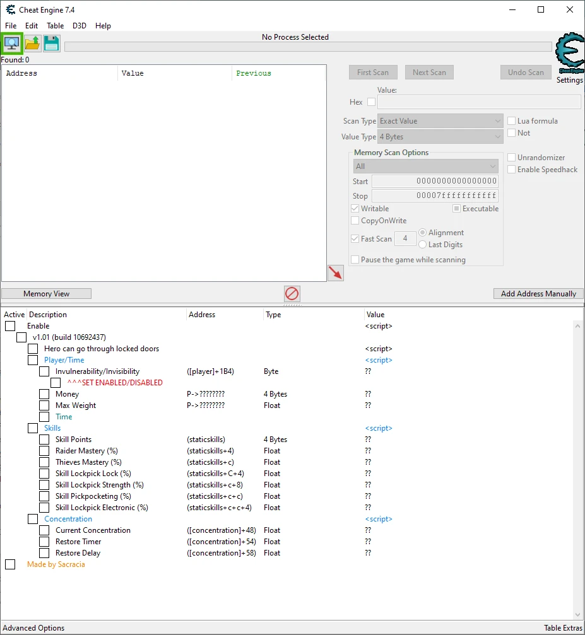Open the D3D menu
This screenshot has width=585, height=635.
pyautogui.click(x=80, y=25)
